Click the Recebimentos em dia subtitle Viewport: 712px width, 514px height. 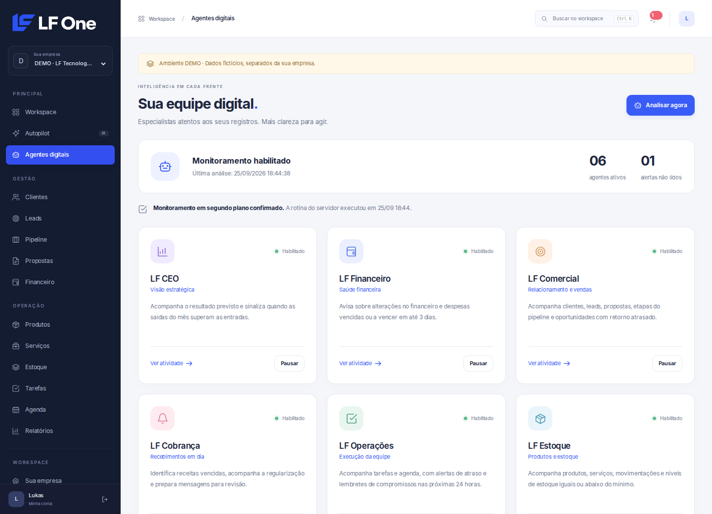177,457
